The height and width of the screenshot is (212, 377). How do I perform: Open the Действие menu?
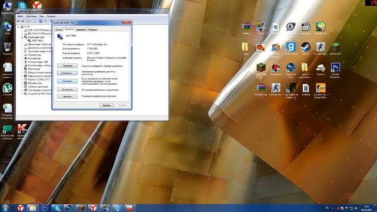31,16
